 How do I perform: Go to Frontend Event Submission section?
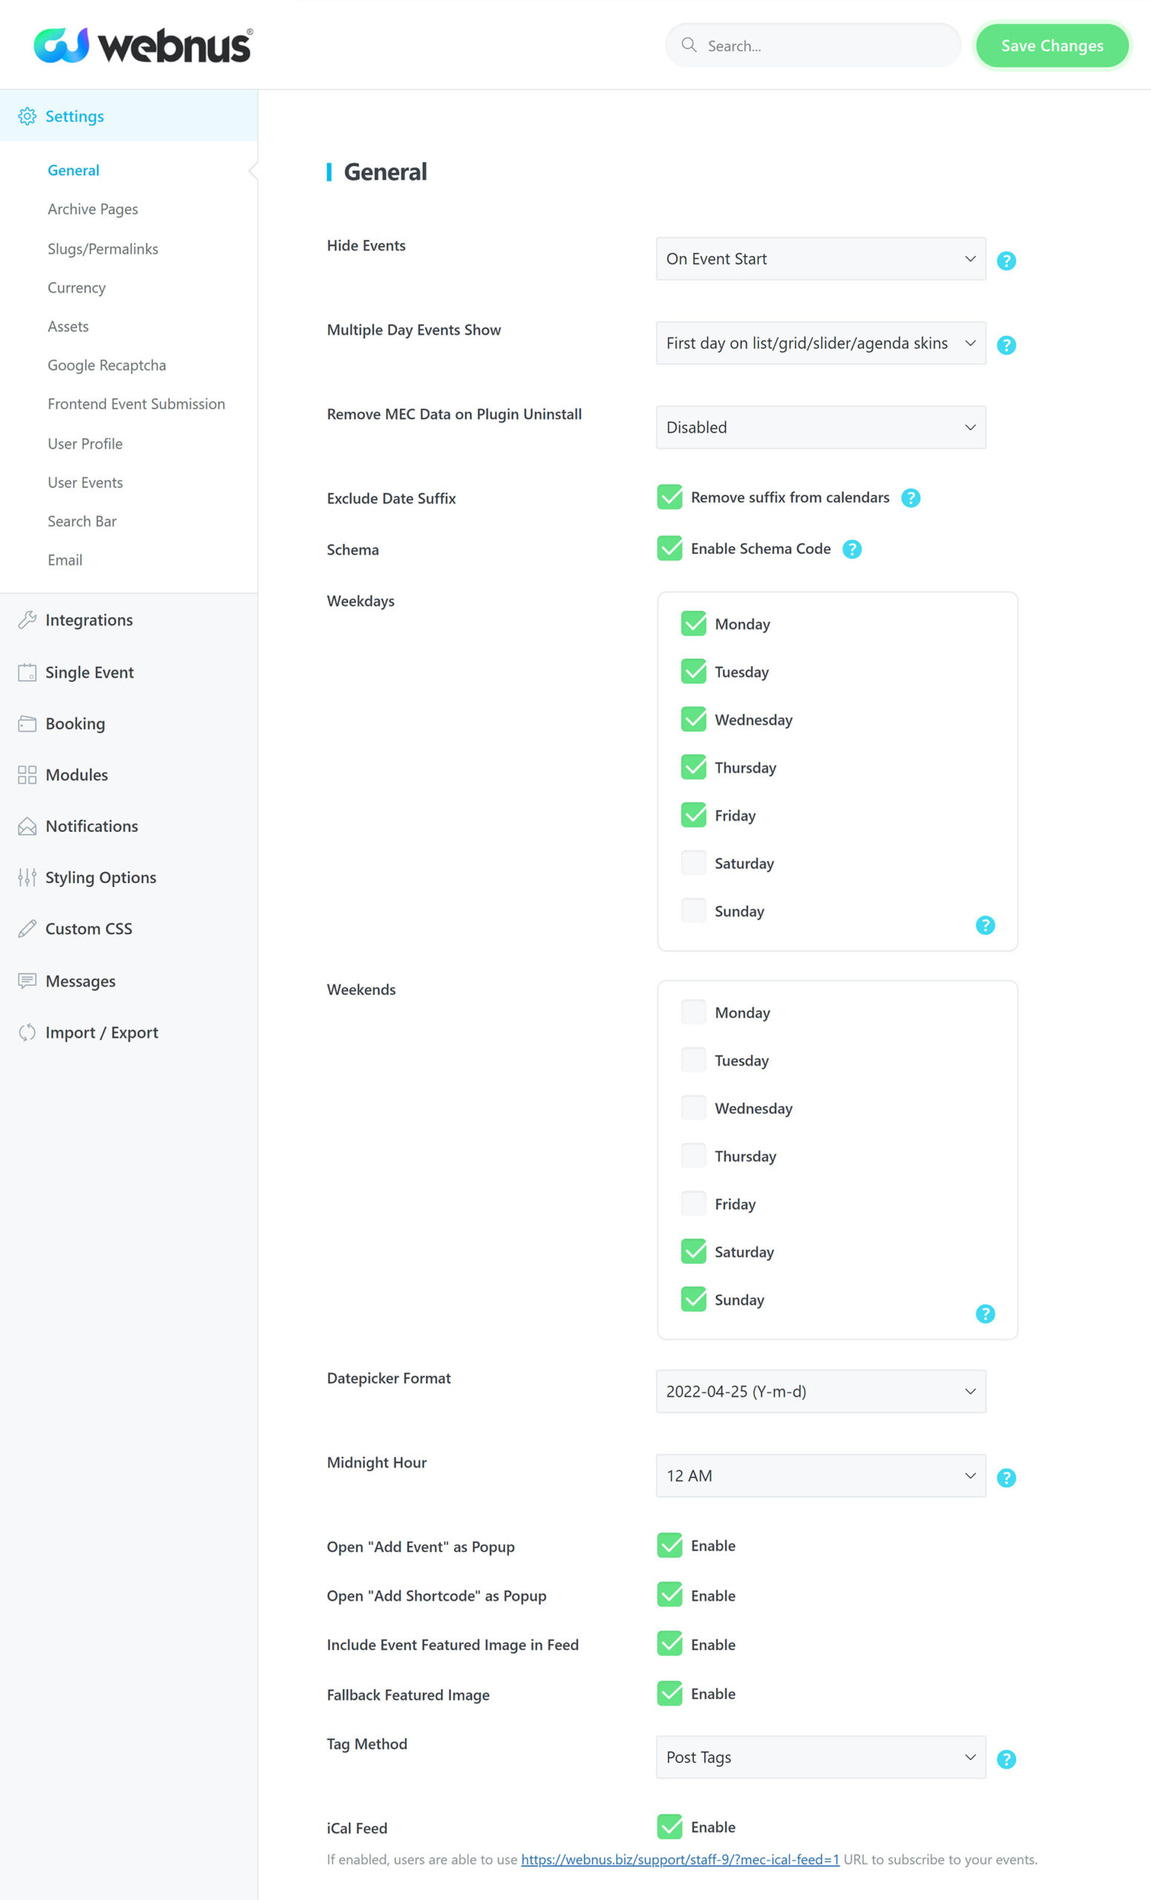[137, 404]
